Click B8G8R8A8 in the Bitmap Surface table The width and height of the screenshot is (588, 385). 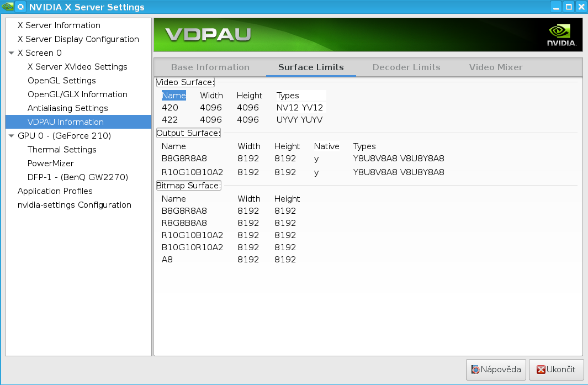184,211
